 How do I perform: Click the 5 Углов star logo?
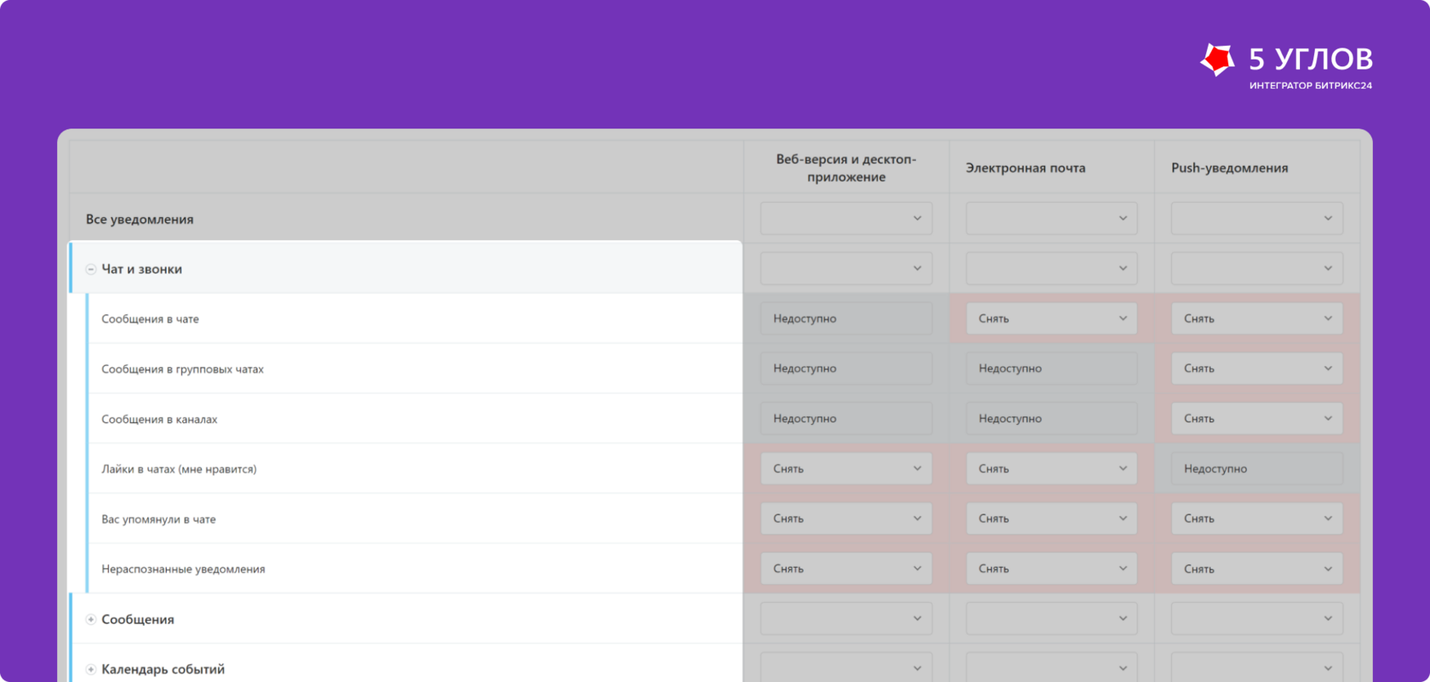(1217, 60)
